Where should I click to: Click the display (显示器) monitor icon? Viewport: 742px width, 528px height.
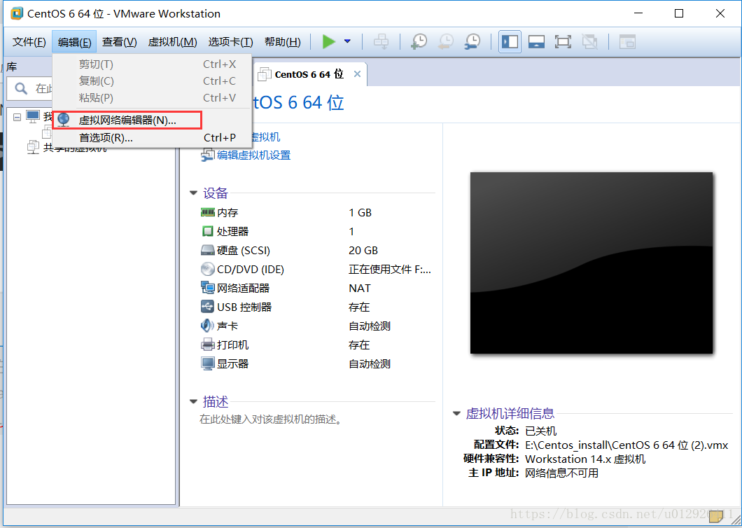(208, 363)
